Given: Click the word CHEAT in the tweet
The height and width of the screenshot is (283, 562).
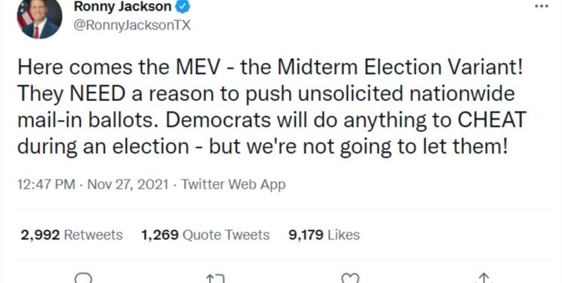Looking at the screenshot, I should click(492, 120).
